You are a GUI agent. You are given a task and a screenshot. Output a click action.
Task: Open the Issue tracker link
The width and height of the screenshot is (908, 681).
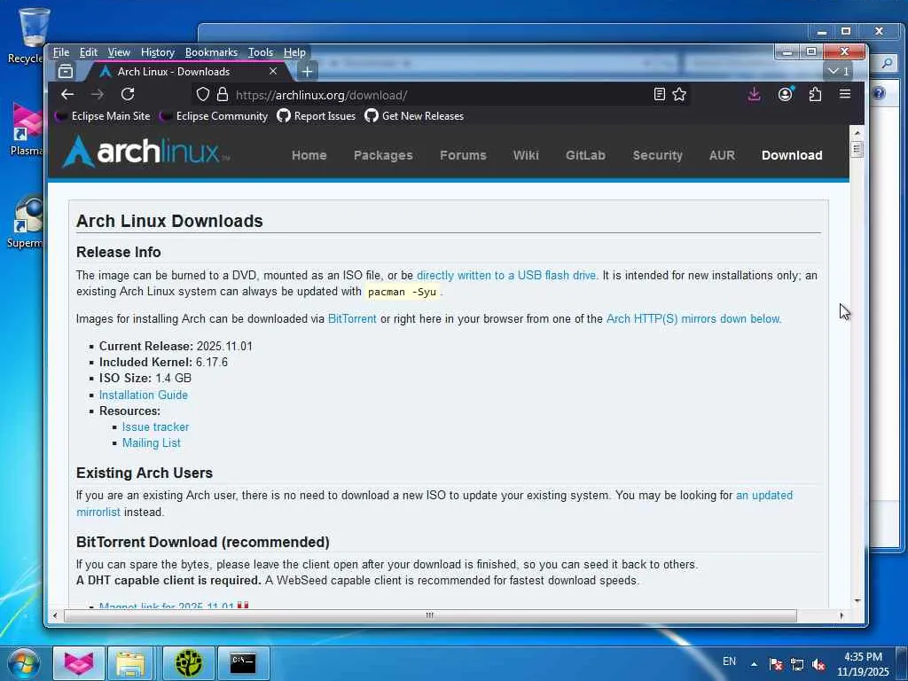pos(156,427)
